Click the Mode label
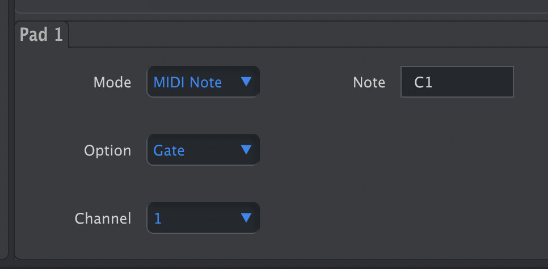 tap(112, 83)
